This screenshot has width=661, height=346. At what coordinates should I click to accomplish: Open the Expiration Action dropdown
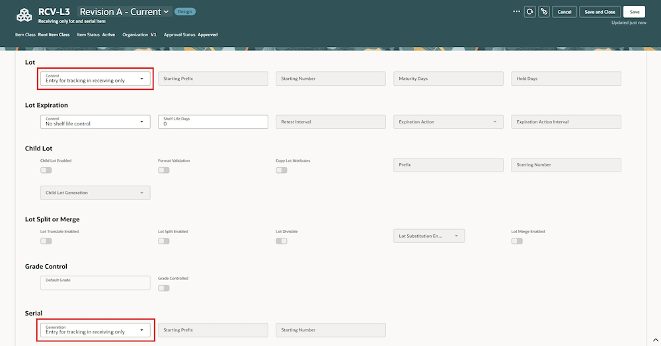[x=449, y=121]
